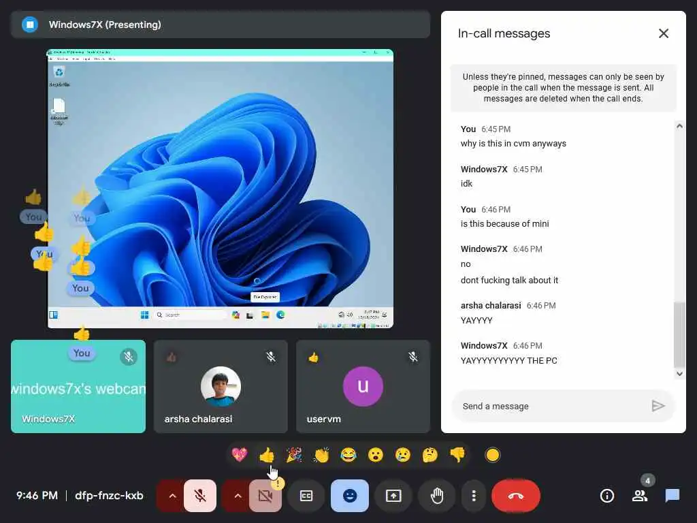The height and width of the screenshot is (523, 697).
Task: Toggle the camera on/off button
Action: (265, 496)
